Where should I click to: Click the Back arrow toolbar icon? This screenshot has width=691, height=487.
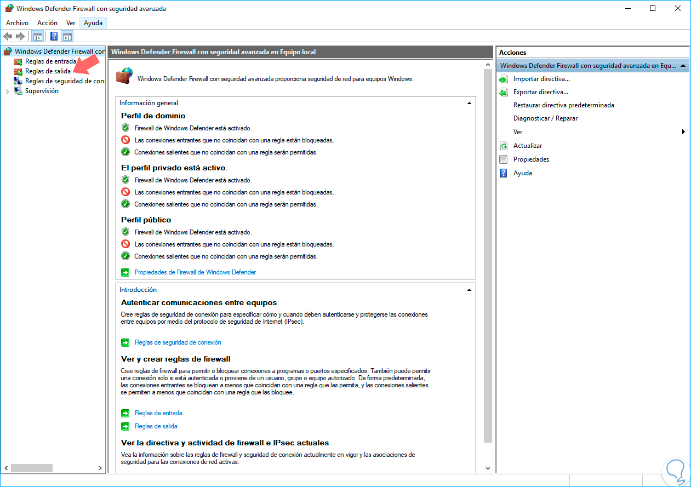point(8,36)
